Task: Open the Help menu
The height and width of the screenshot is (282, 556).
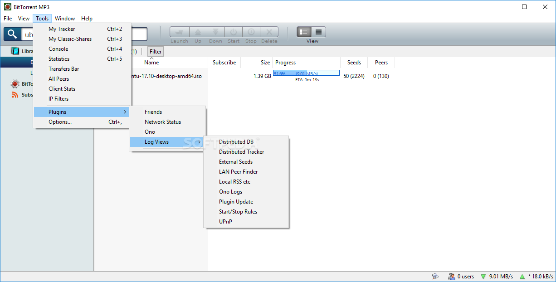Action: coord(87,19)
